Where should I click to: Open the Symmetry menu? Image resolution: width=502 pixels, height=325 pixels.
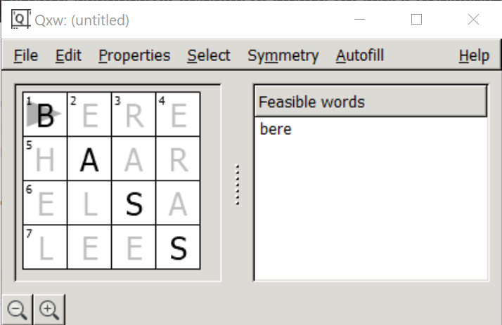(x=283, y=55)
